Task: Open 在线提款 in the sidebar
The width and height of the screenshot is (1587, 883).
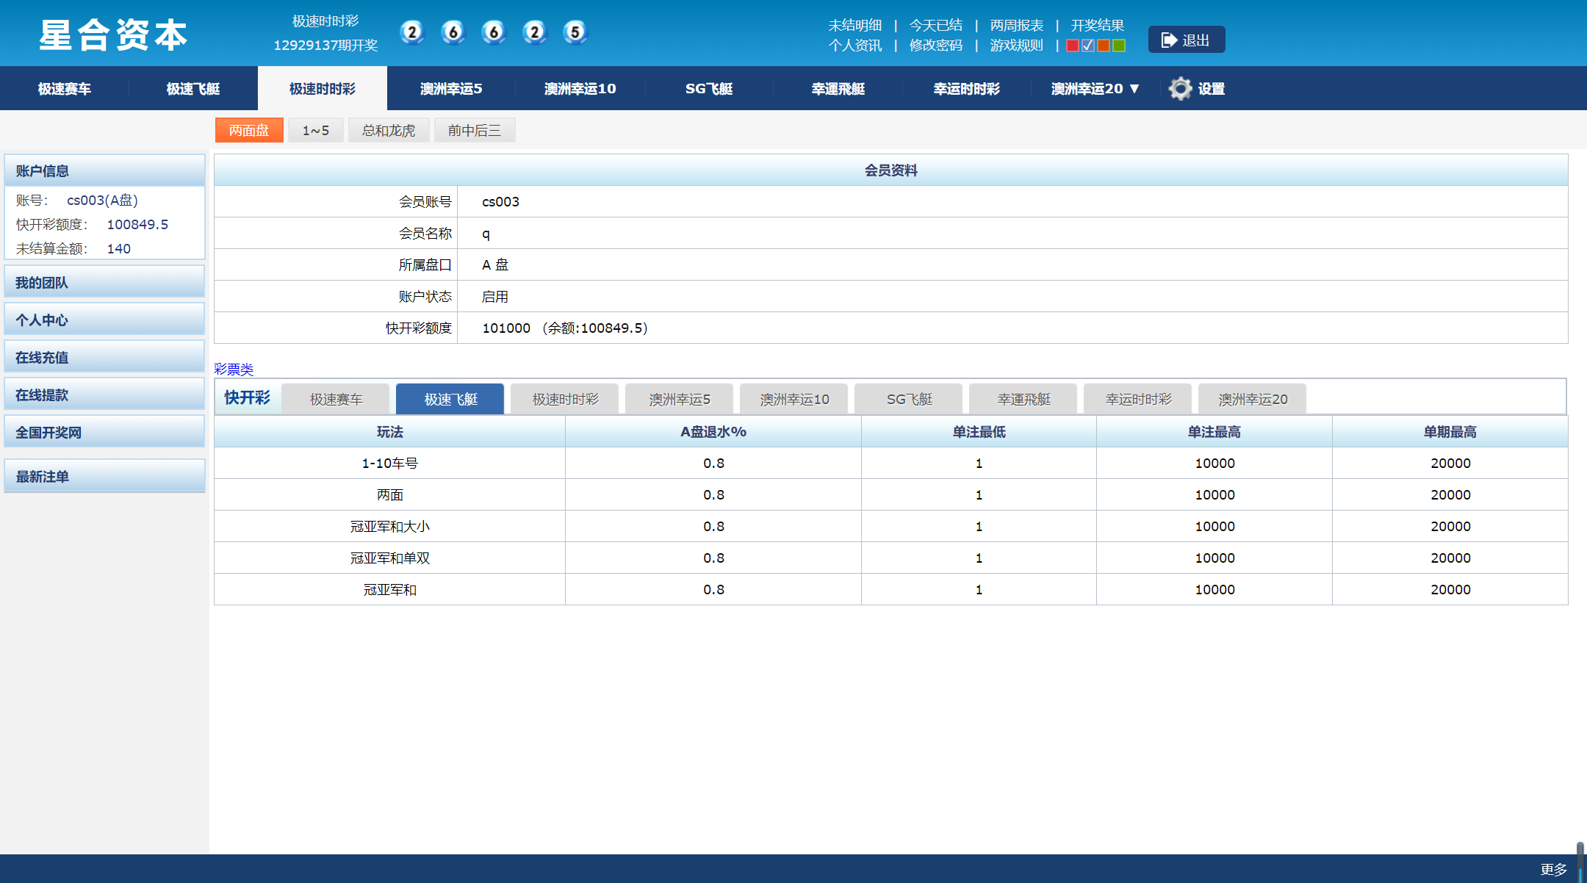Action: click(x=104, y=394)
